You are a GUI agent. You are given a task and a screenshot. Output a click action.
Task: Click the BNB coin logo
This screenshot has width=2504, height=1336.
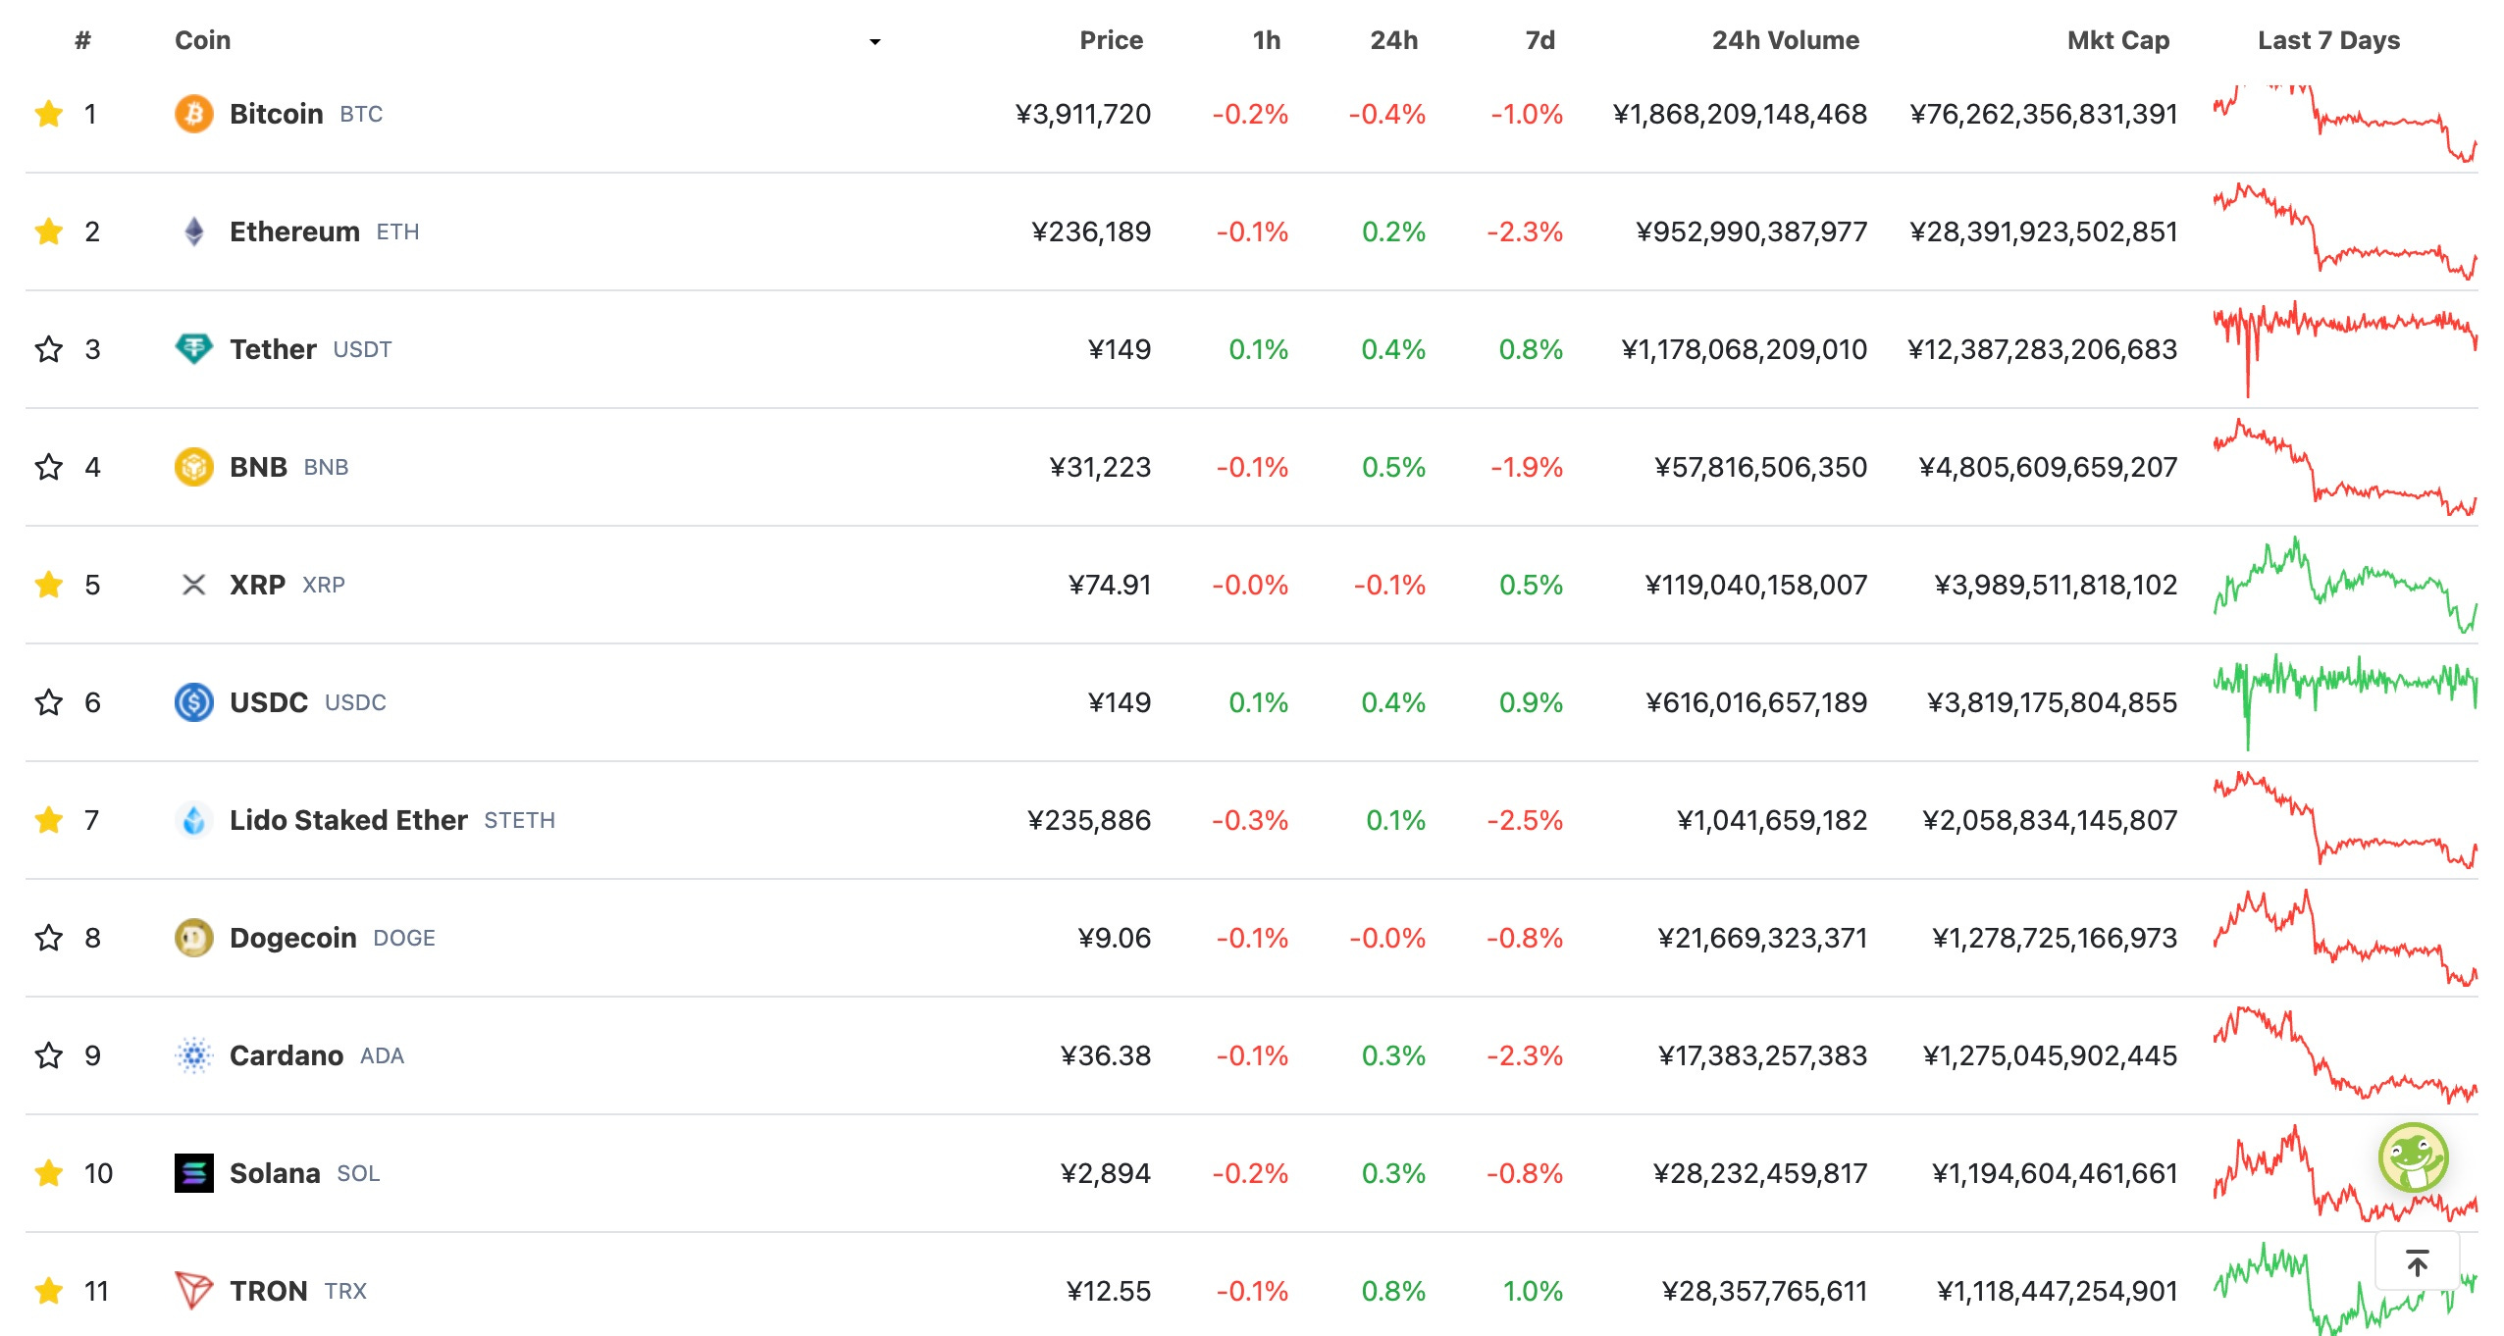(194, 467)
